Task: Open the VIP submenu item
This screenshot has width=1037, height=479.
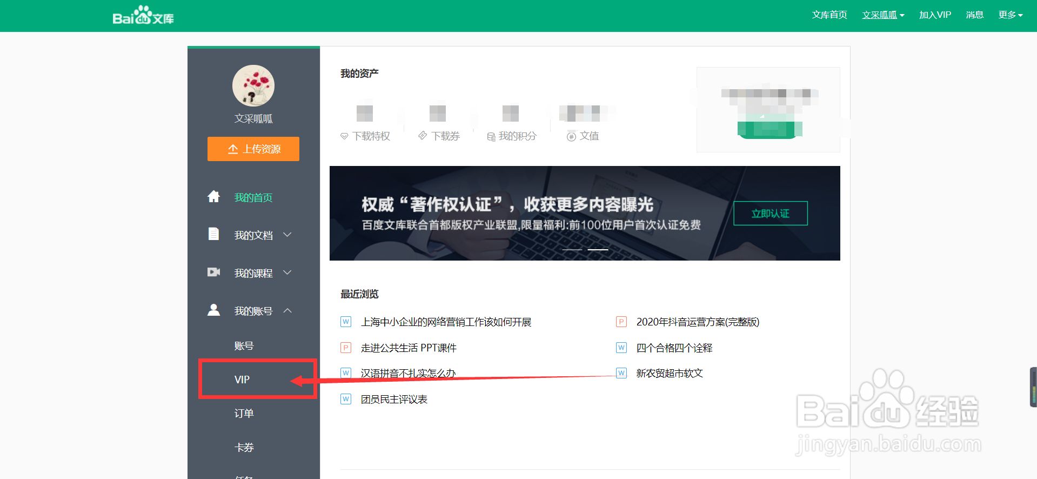Action: coord(242,380)
